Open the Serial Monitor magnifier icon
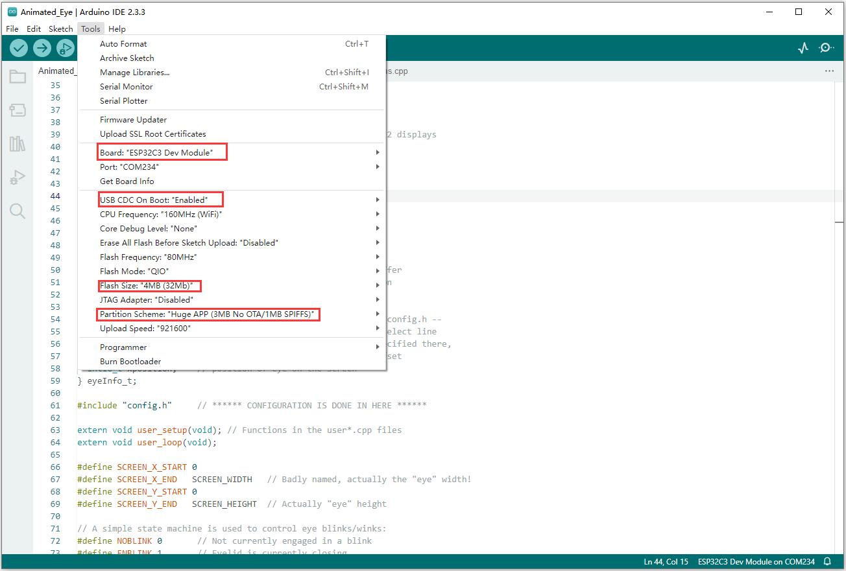This screenshot has height=571, width=846. (826, 48)
